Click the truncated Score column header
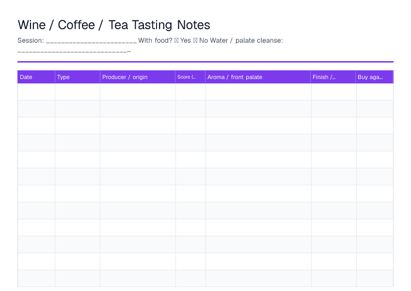Viewport: 411px width, 291px height. click(190, 77)
